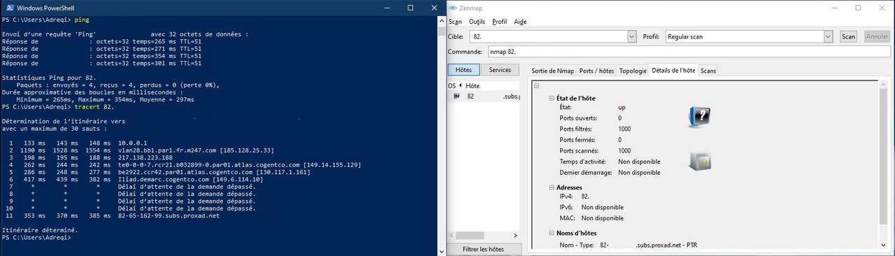895x256 pixels.
Task: Click the Windows PowerShell title bar text
Action: 45,8
